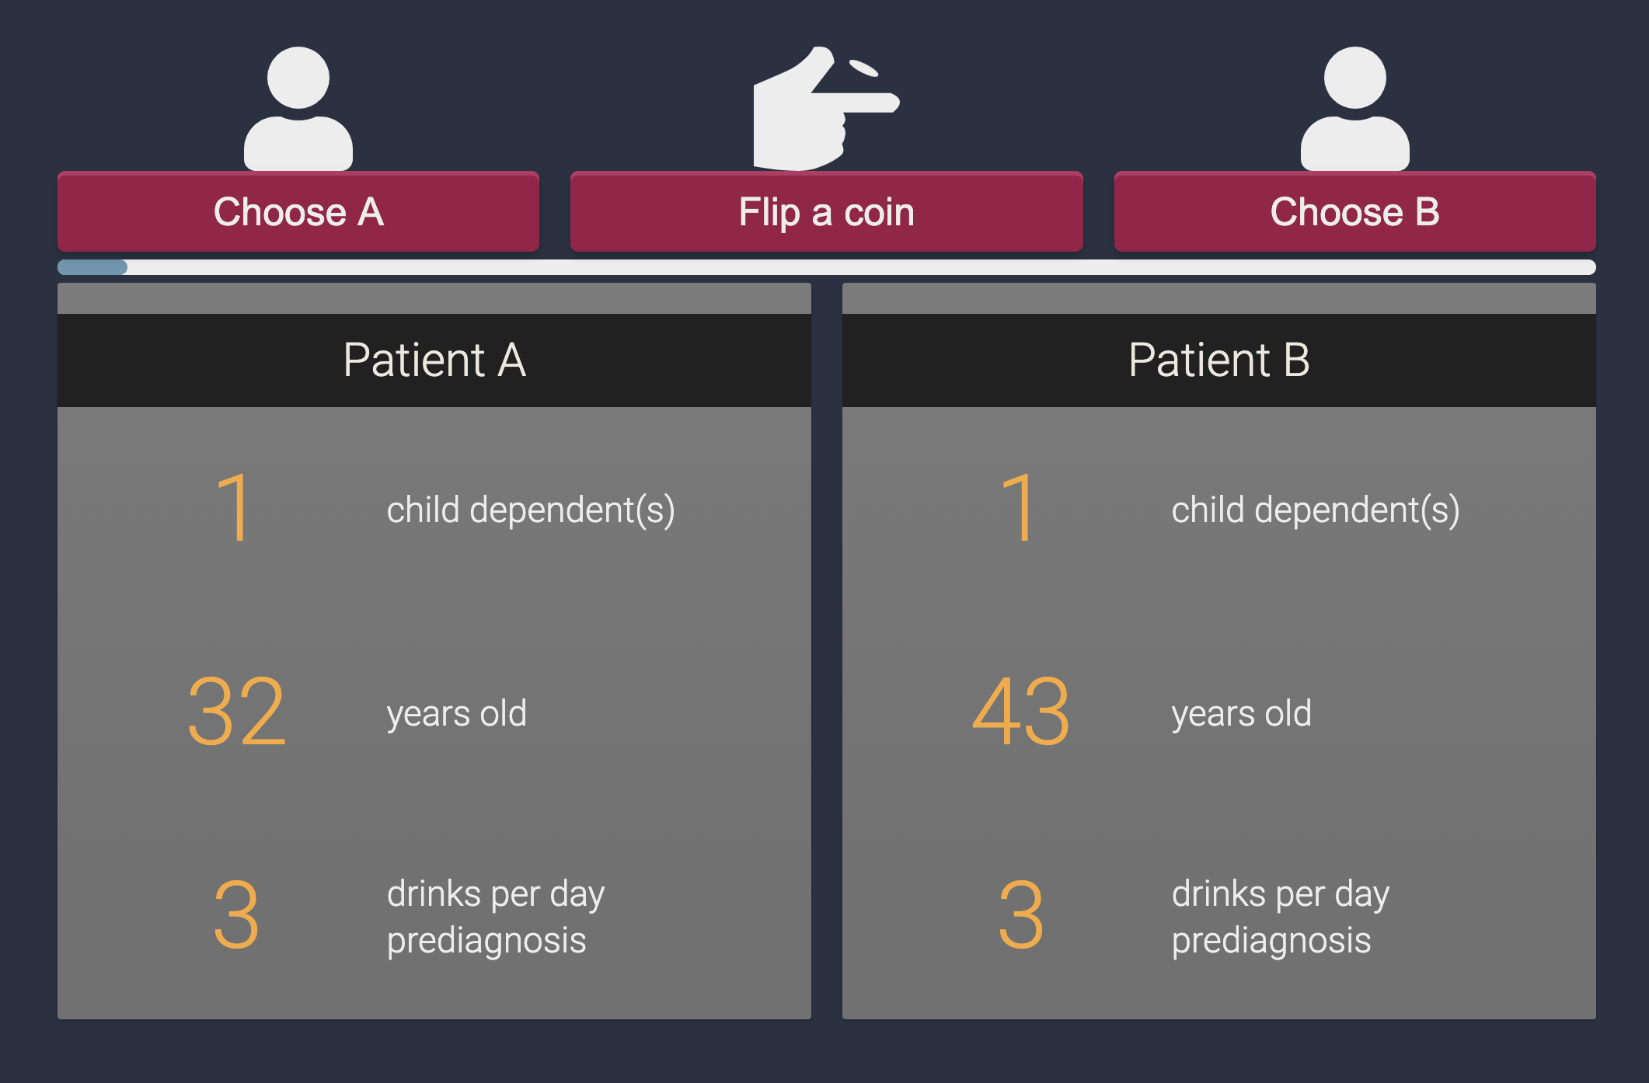The image size is (1649, 1083).
Task: Click Patient A's child dependent count
Action: point(234,509)
